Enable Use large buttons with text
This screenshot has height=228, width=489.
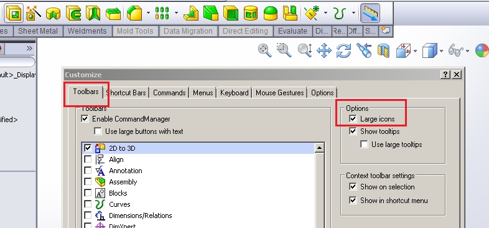[x=98, y=131]
